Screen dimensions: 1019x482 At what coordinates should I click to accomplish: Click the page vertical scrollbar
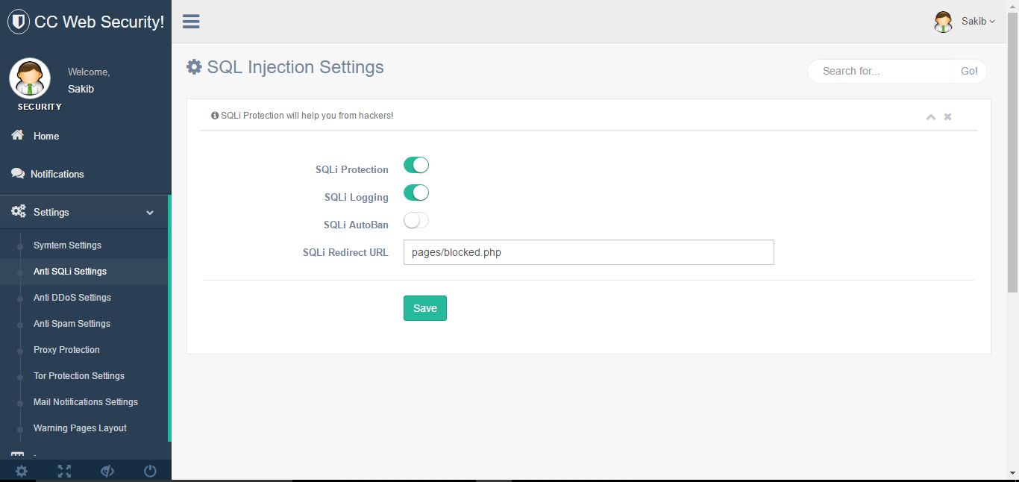[x=1012, y=149]
